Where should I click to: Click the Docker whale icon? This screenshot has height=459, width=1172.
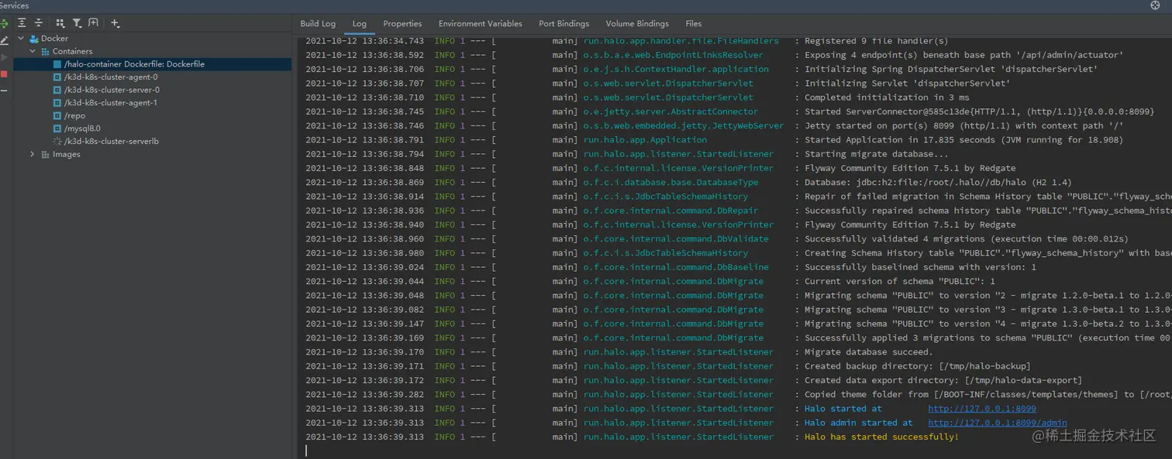pyautogui.click(x=34, y=39)
